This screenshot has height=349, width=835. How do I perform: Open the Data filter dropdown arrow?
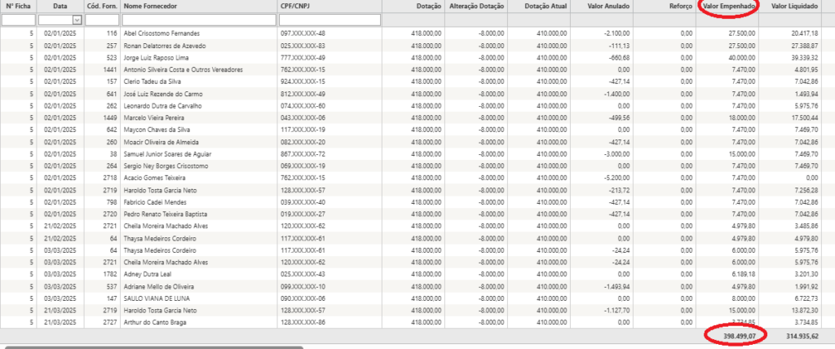coord(77,20)
